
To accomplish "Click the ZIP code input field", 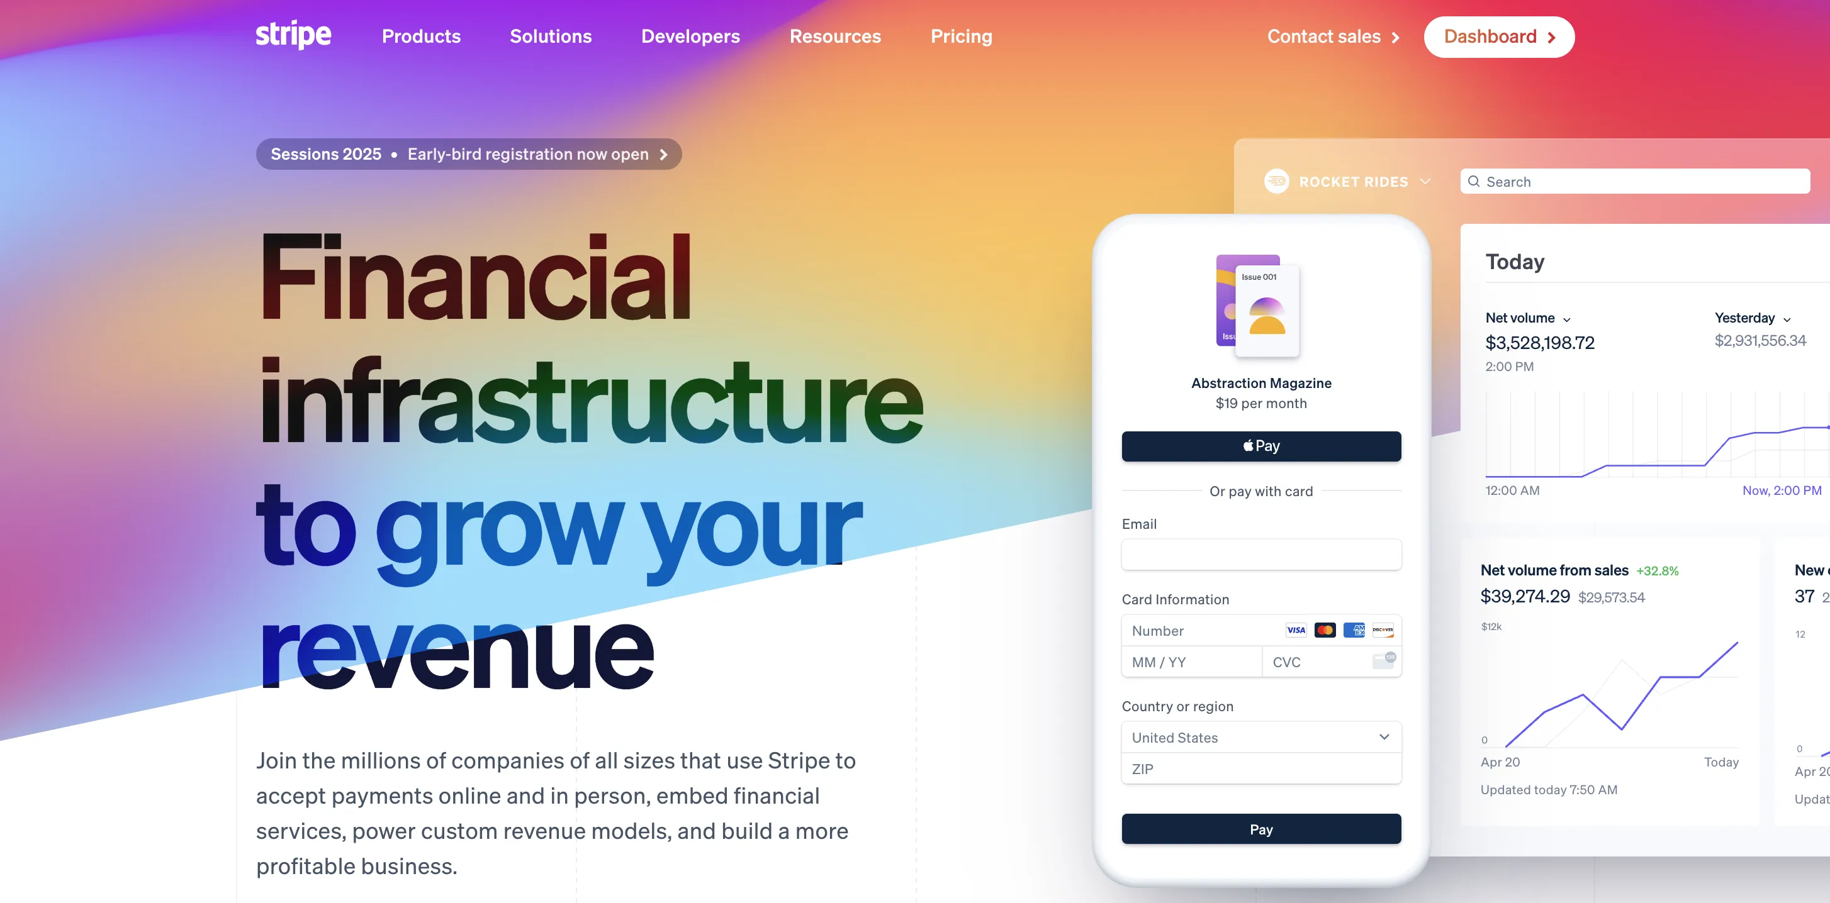I will (1262, 768).
